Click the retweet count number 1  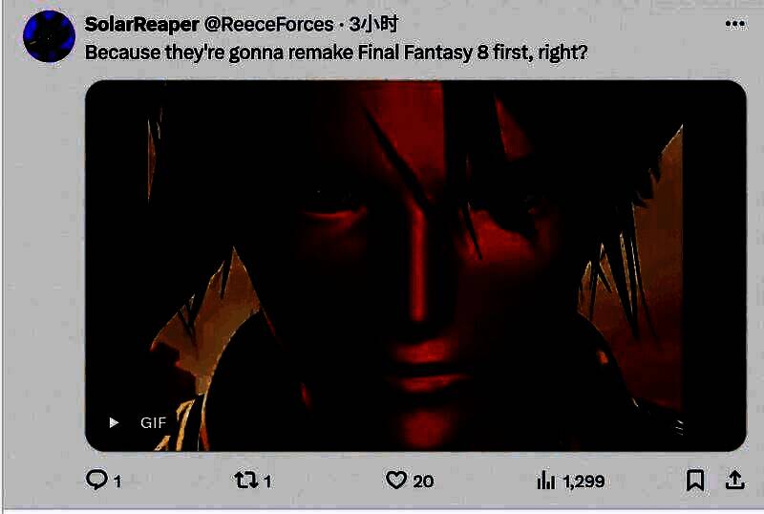click(267, 482)
